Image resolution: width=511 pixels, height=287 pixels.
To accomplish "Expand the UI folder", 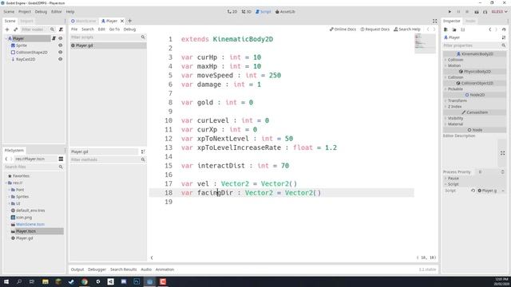I will pyautogui.click(x=9, y=204).
